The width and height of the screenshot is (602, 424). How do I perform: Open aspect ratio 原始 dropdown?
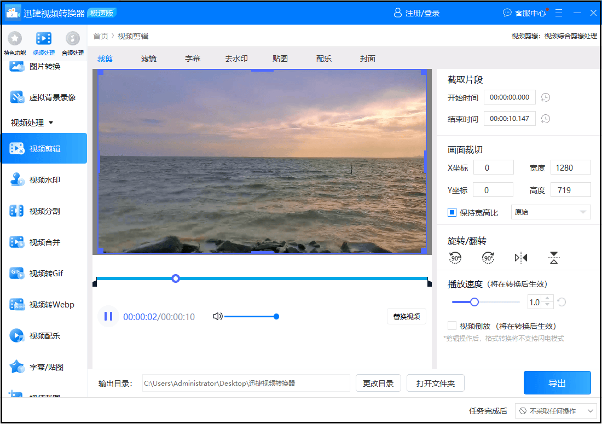coord(551,212)
